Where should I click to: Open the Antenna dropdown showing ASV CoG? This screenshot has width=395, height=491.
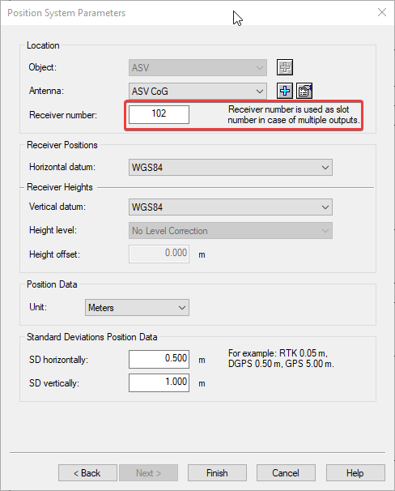point(197,91)
